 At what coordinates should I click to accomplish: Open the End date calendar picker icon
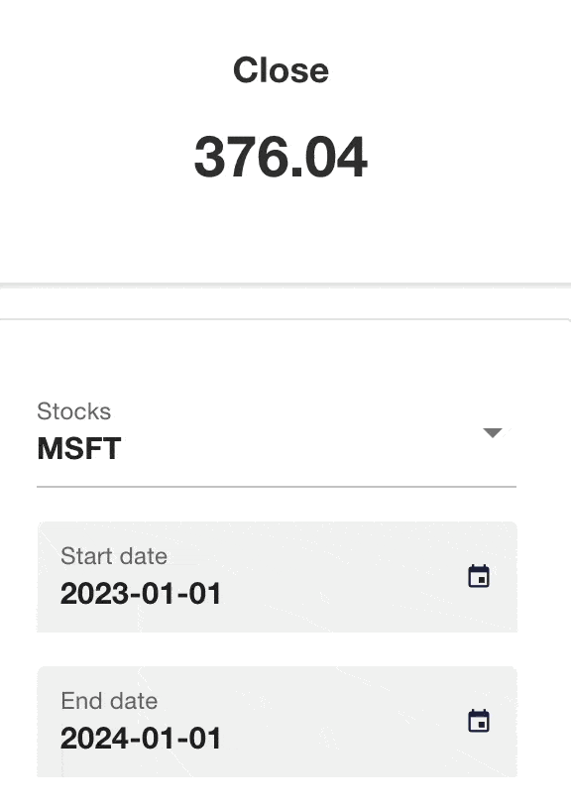(x=479, y=721)
